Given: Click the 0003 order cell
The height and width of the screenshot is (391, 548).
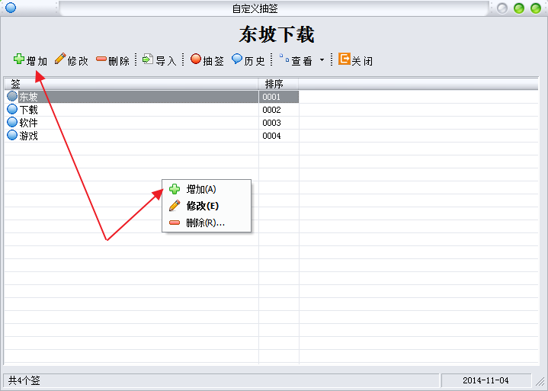Looking at the screenshot, I should coord(279,123).
